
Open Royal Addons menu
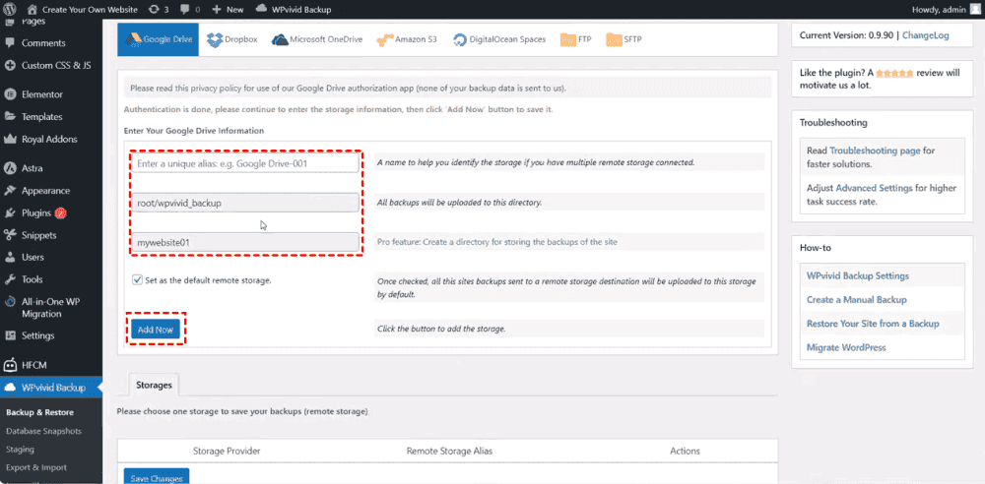pos(49,140)
